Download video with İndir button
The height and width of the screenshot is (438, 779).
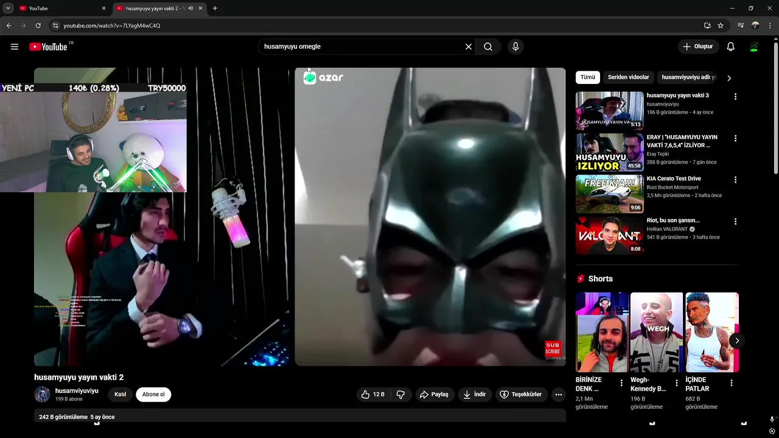pyautogui.click(x=475, y=394)
